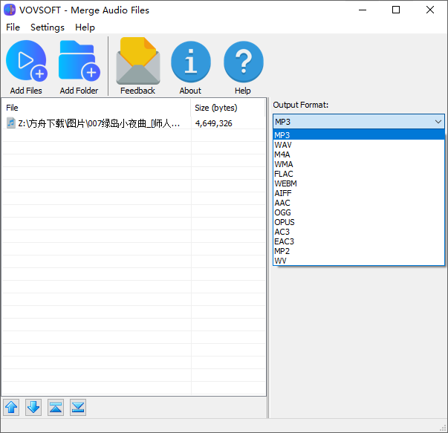Click the Add Files icon
448x433 pixels.
(x=26, y=61)
